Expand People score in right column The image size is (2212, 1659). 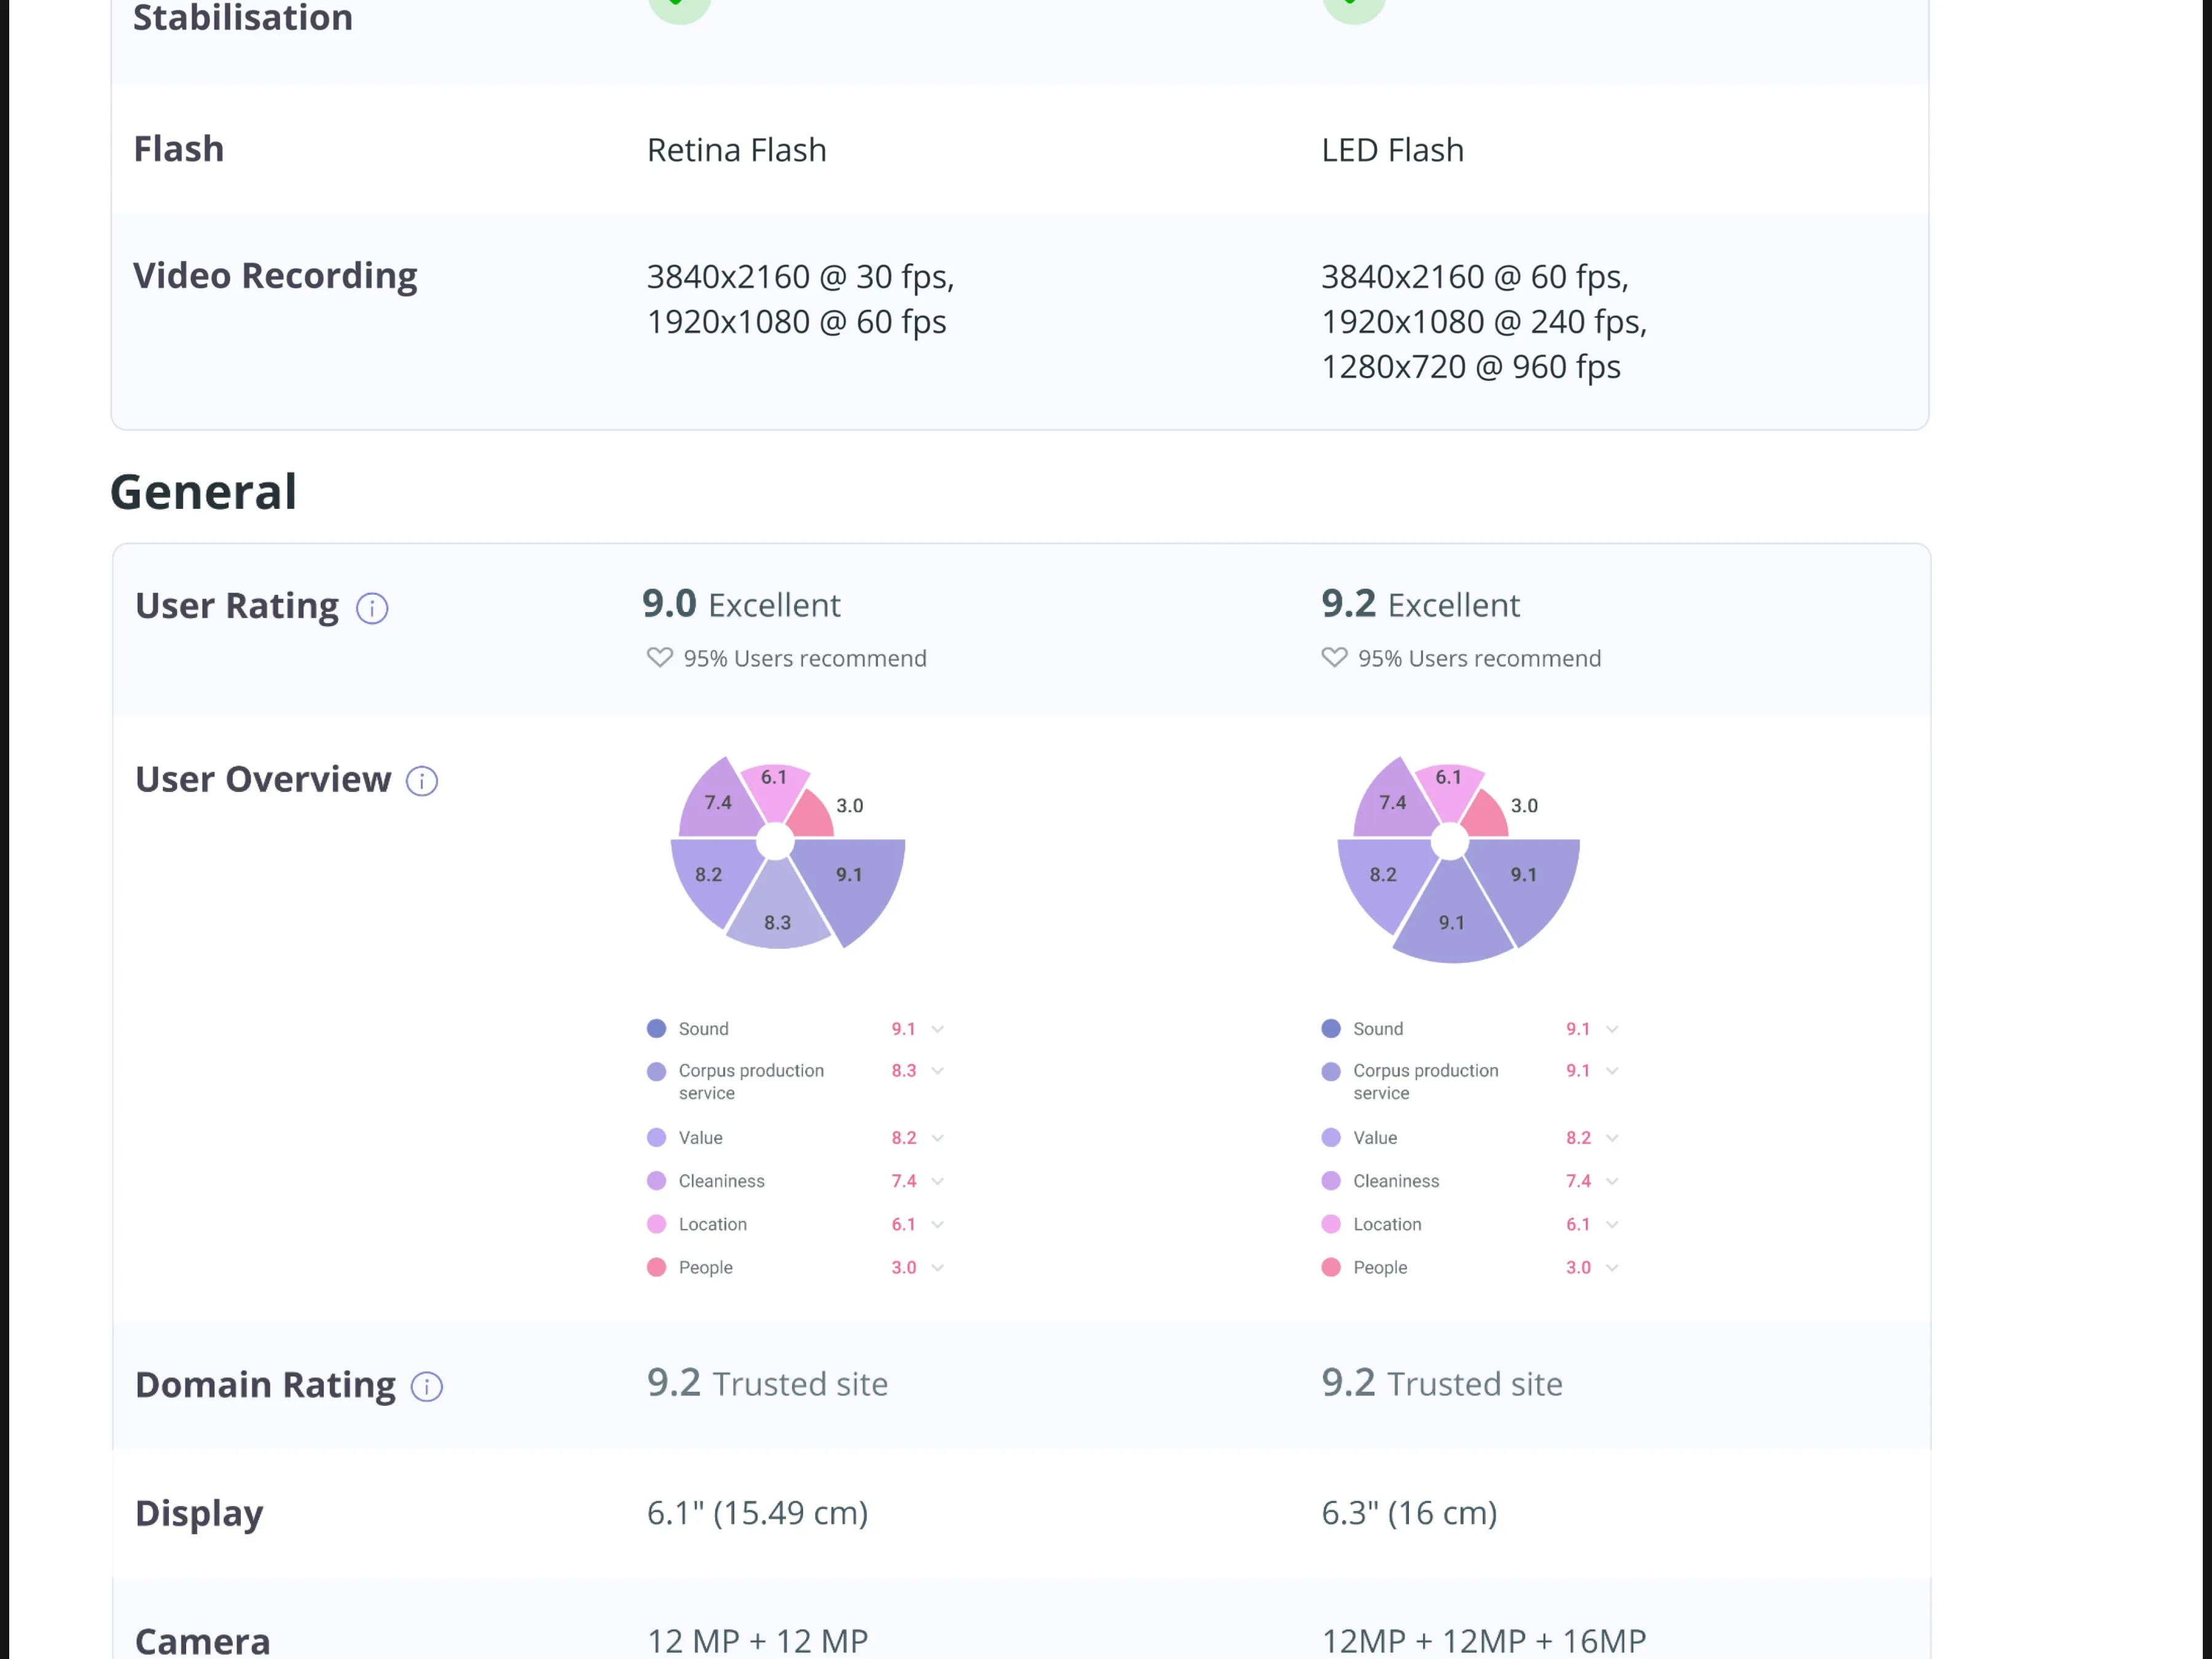tap(1612, 1268)
